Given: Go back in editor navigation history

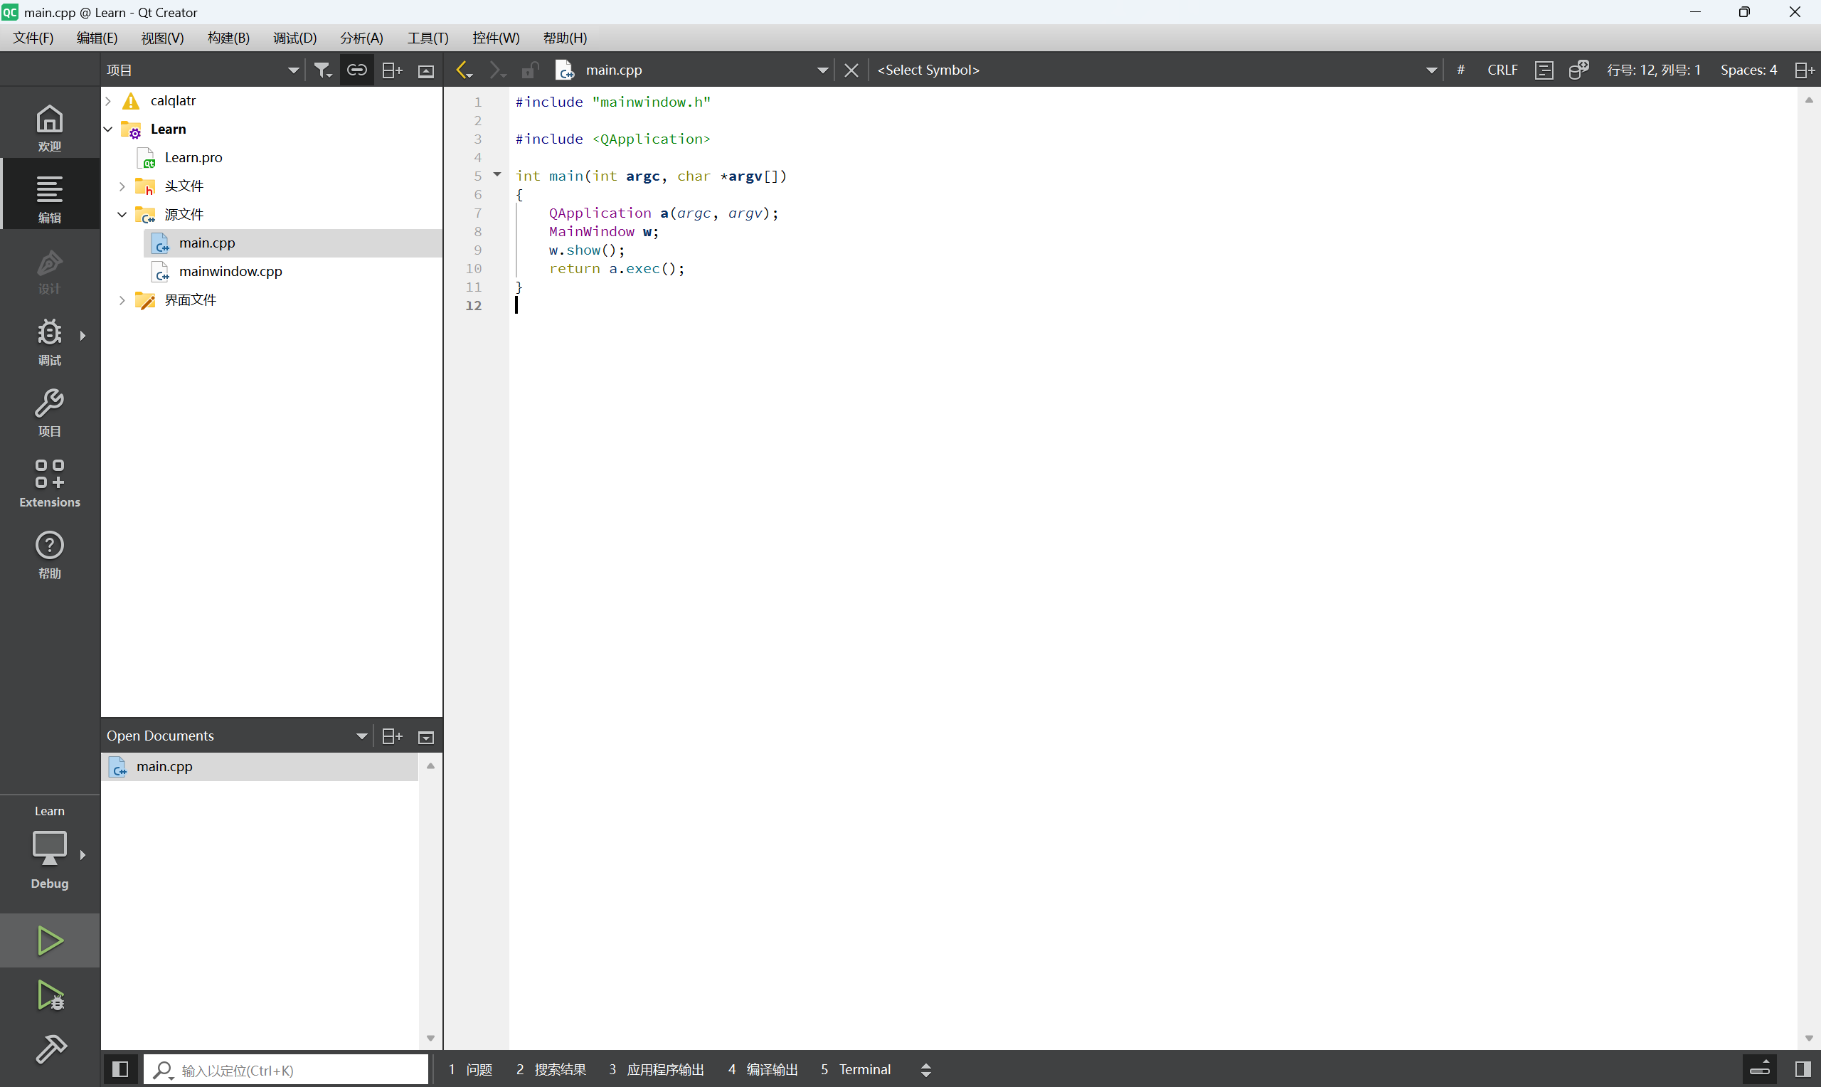Looking at the screenshot, I should coord(464,70).
